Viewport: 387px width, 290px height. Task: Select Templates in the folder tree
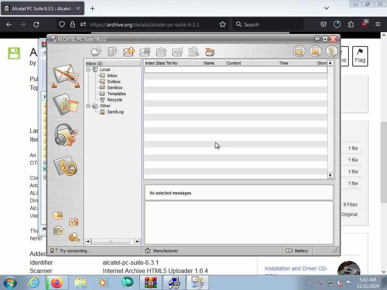116,94
